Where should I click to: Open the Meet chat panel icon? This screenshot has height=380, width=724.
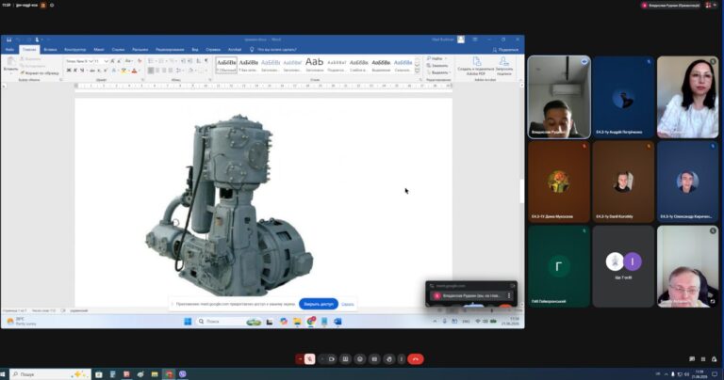pos(692,358)
